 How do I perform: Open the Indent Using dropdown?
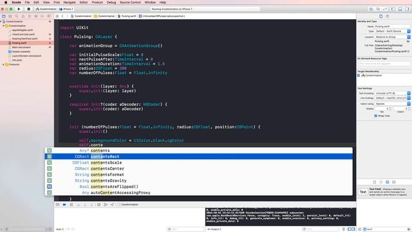coord(392,104)
